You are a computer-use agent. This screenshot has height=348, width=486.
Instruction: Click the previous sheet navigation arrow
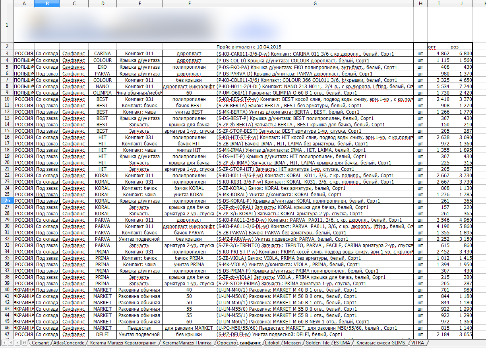coord(11,342)
